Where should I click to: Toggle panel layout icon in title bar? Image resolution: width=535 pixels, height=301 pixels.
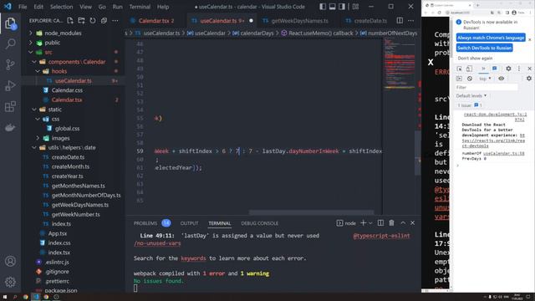(x=332, y=7)
